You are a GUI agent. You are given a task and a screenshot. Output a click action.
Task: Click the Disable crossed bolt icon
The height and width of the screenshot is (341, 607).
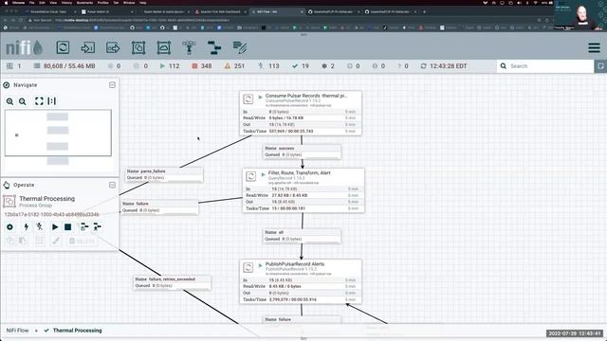pyautogui.click(x=40, y=227)
